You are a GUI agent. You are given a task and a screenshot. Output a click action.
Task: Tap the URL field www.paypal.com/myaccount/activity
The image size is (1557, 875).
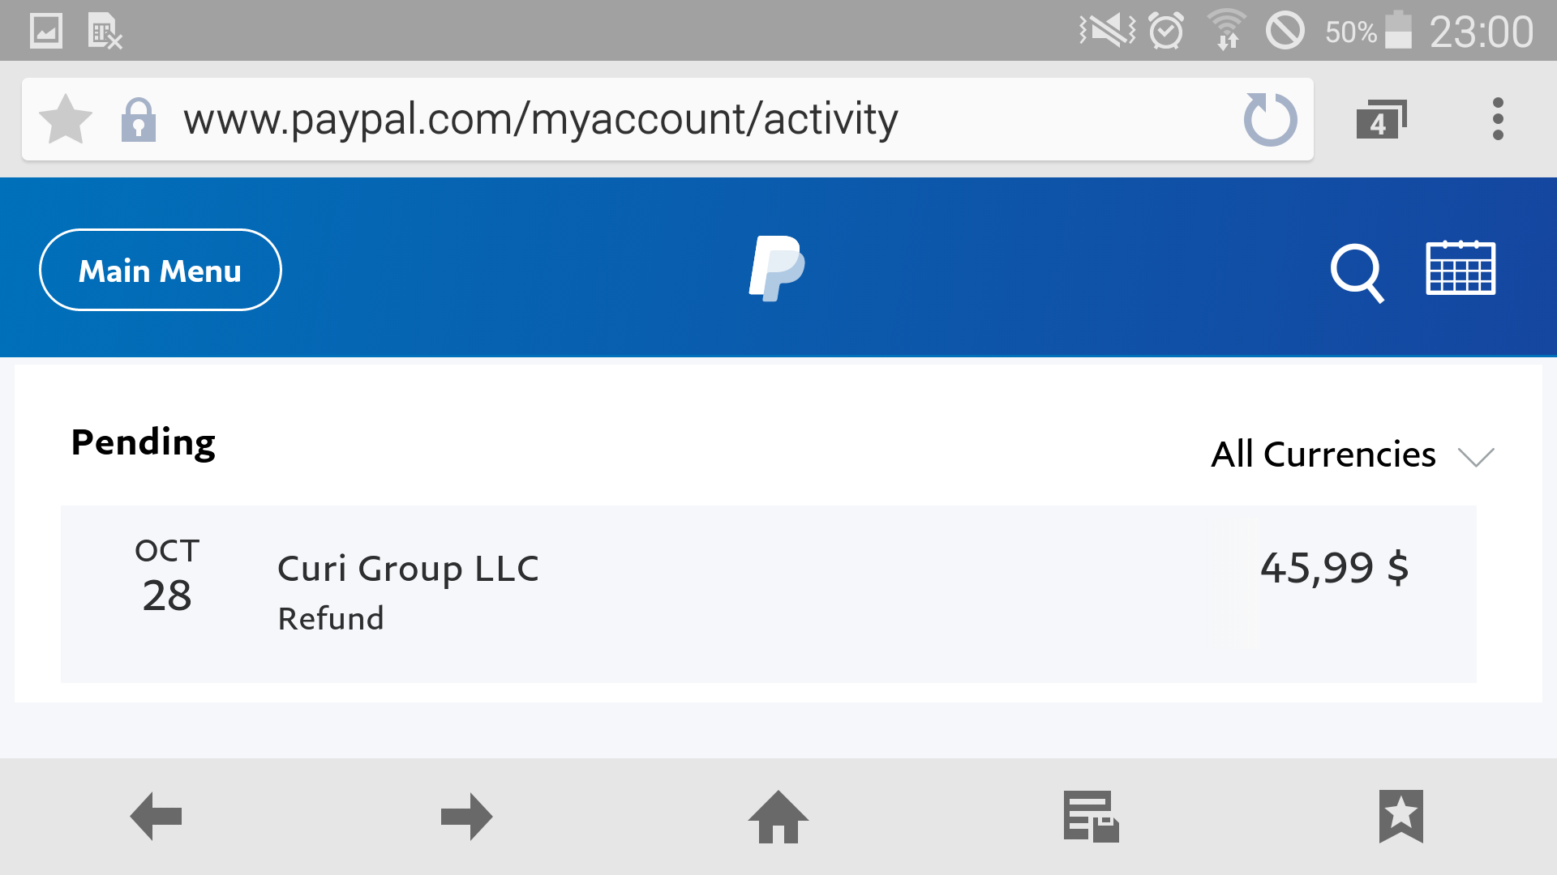541,120
